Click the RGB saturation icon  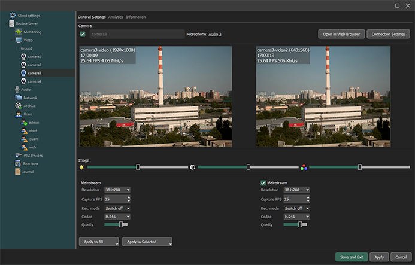pos(304,167)
